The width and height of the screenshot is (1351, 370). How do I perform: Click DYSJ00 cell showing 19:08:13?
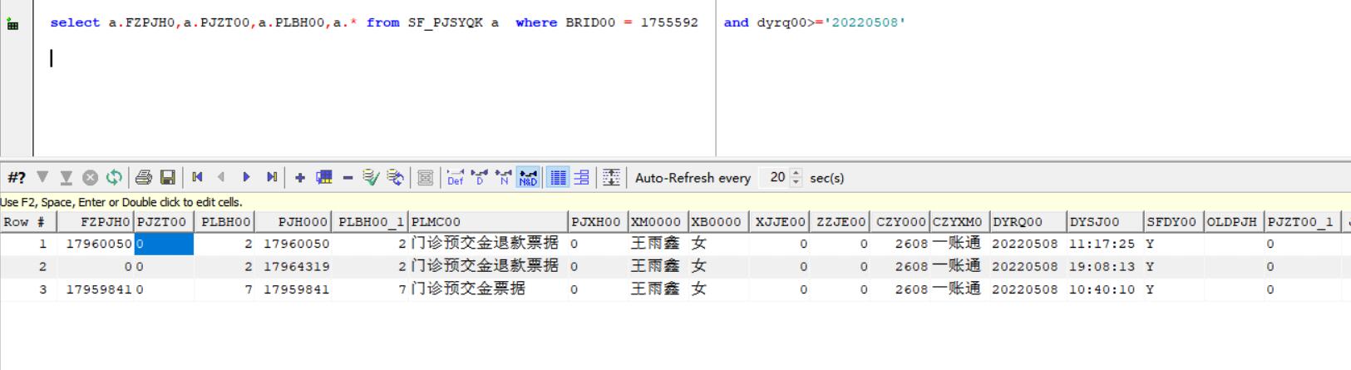tap(1105, 267)
